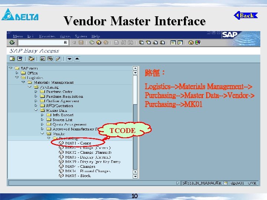Click the Move Favorites Up arrow
Viewport: 267px width, 200px height.
coord(77,59)
